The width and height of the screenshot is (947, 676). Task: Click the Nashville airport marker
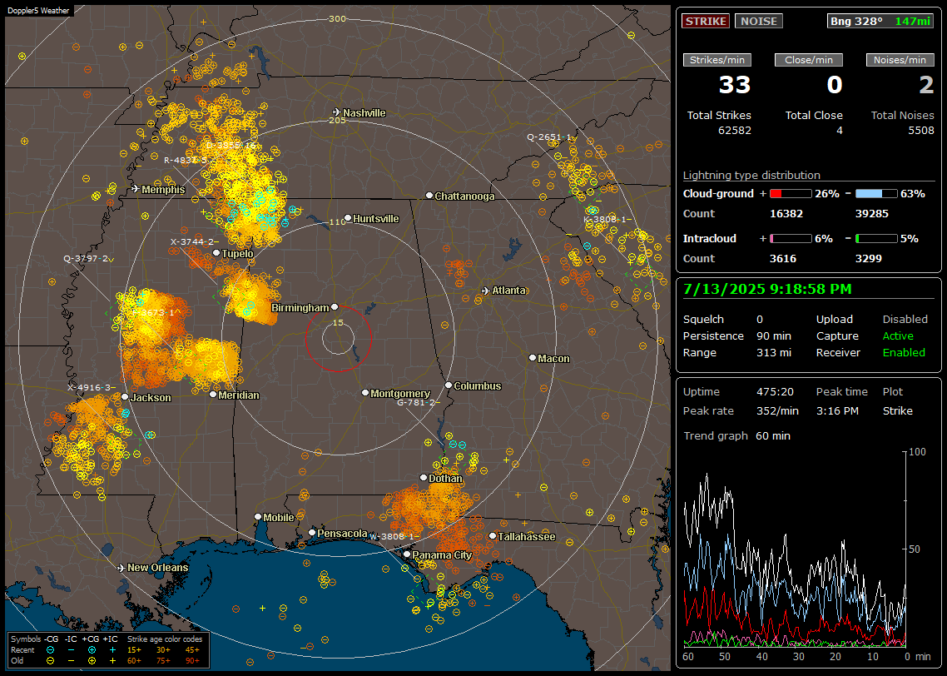tap(336, 112)
